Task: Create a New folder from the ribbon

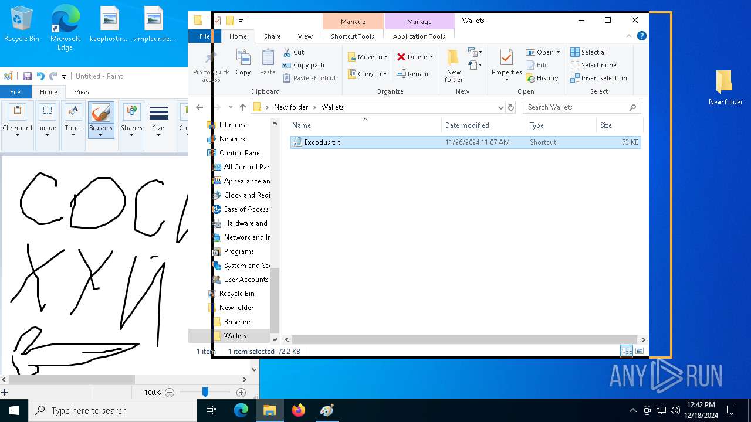Action: click(x=454, y=66)
